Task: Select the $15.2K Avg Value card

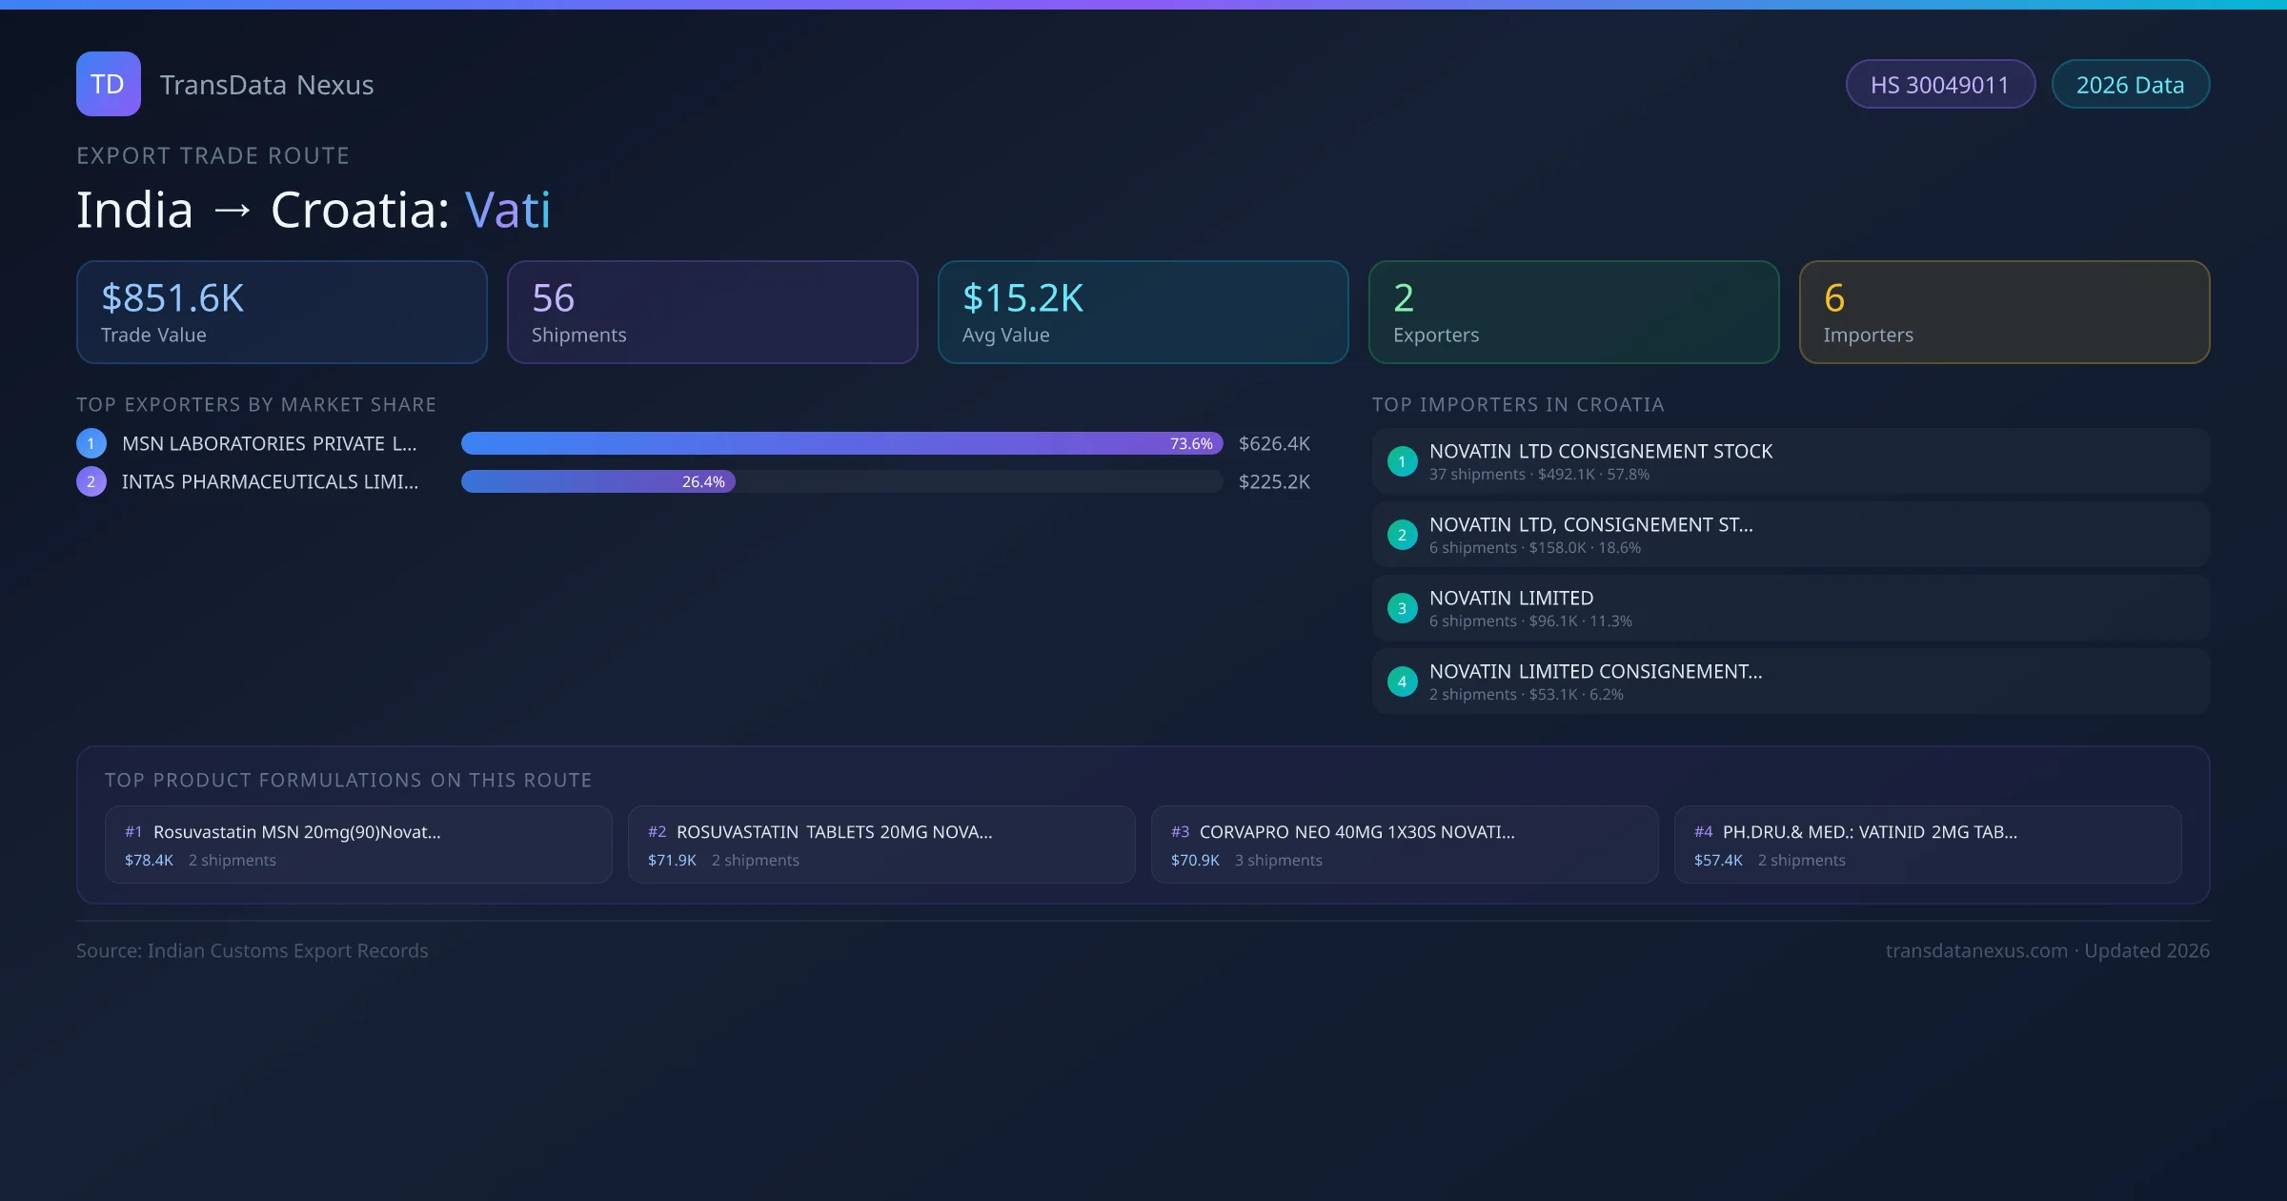Action: [x=1143, y=313]
